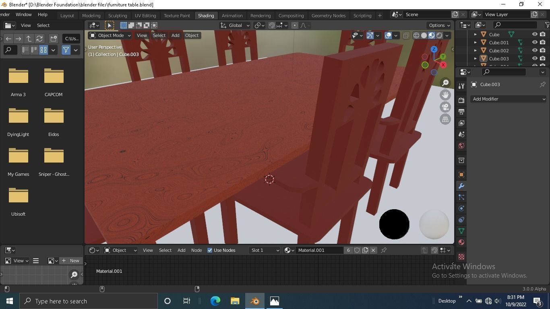Screen dimensions: 550x309
Task: Open the Scene properties tab
Action: [461, 134]
